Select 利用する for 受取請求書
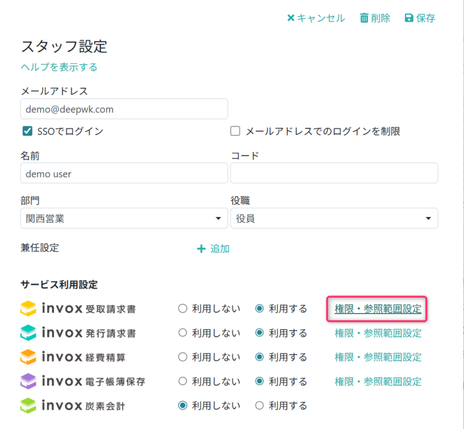The width and height of the screenshot is (464, 429). tap(259, 308)
